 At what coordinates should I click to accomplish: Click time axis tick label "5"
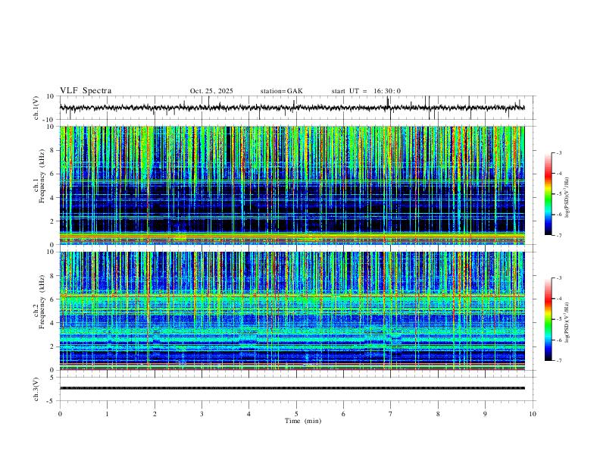296,414
